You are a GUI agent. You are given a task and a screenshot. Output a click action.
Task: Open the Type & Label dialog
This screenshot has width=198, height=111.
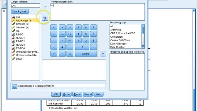point(20,11)
